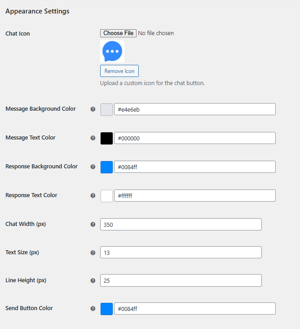The width and height of the screenshot is (300, 329).
Task: Open the black Message Text Color swatch
Action: point(106,138)
